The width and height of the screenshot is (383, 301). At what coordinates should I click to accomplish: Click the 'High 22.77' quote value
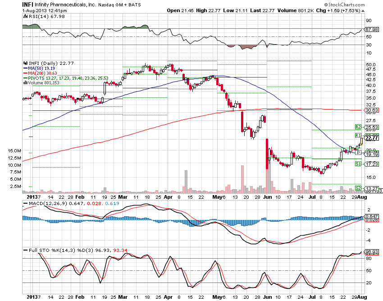coord(208,10)
